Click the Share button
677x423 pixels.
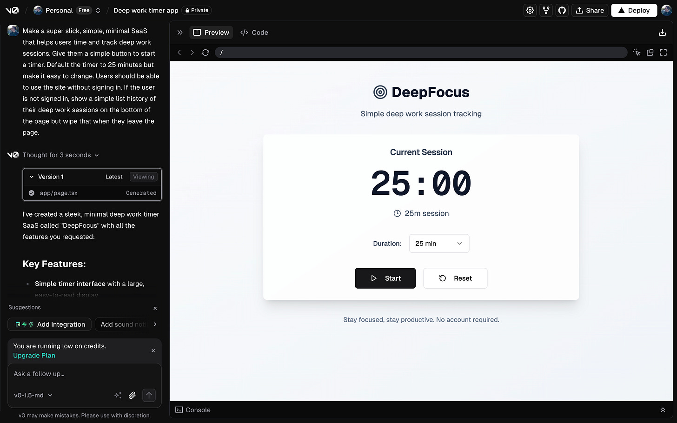tap(590, 10)
